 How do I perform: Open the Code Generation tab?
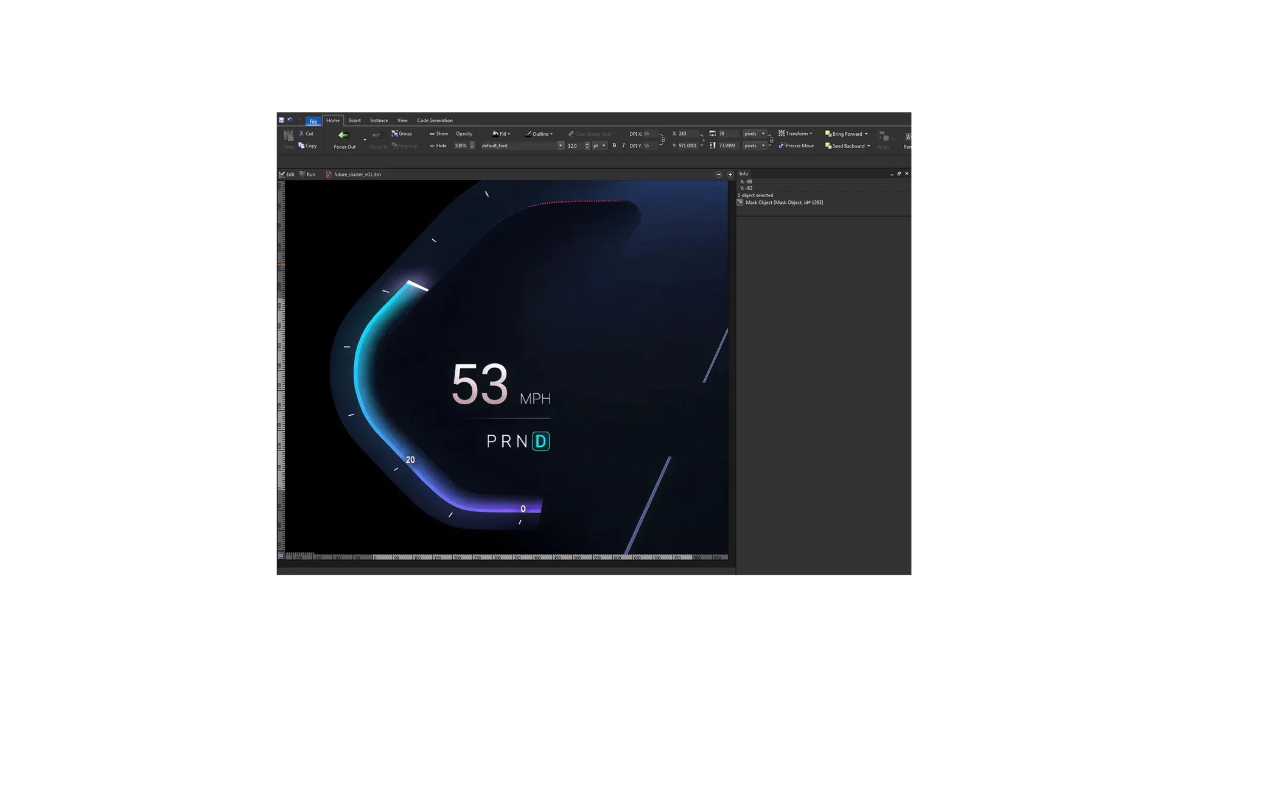[x=435, y=121]
